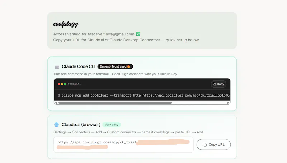Click the terminal scrollbar right arrow
Screen dimensions: 287x163
pyautogui.click(x=228, y=103)
